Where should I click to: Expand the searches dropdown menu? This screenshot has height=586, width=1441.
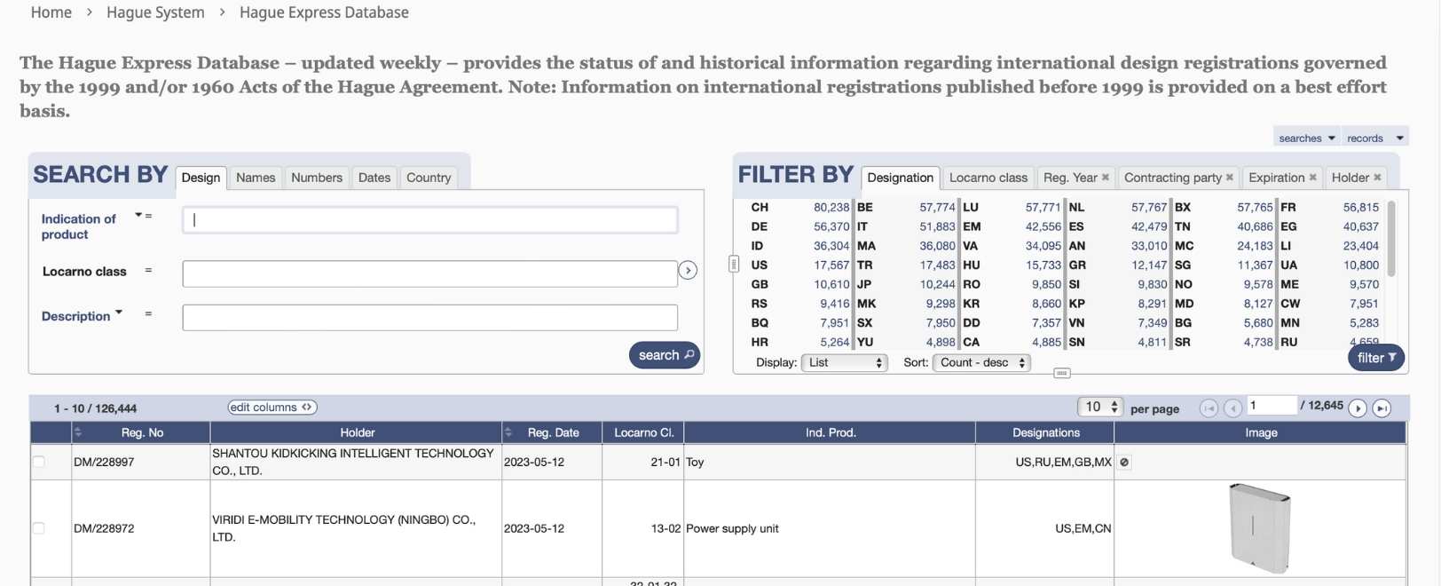[1306, 138]
